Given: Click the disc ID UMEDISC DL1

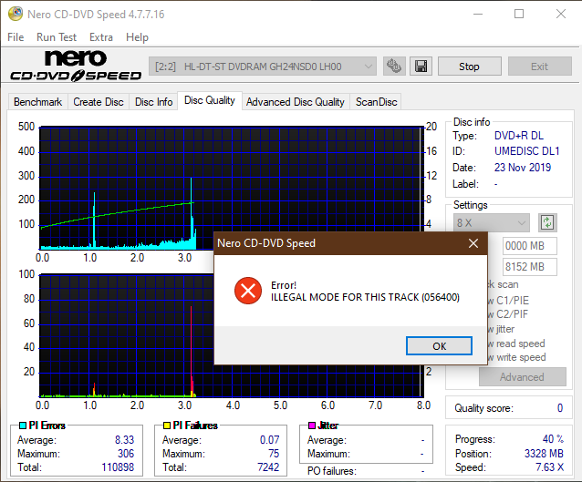Looking at the screenshot, I should [x=526, y=151].
